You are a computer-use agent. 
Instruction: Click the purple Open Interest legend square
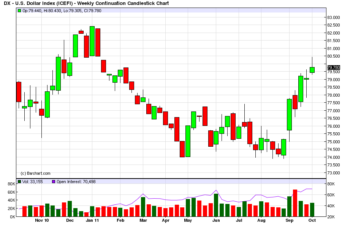pyautogui.click(x=54, y=182)
